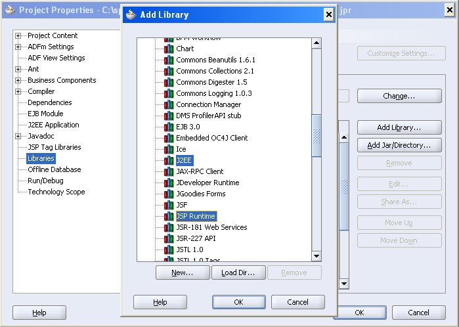Select Technology Scope in the tree

(56, 192)
